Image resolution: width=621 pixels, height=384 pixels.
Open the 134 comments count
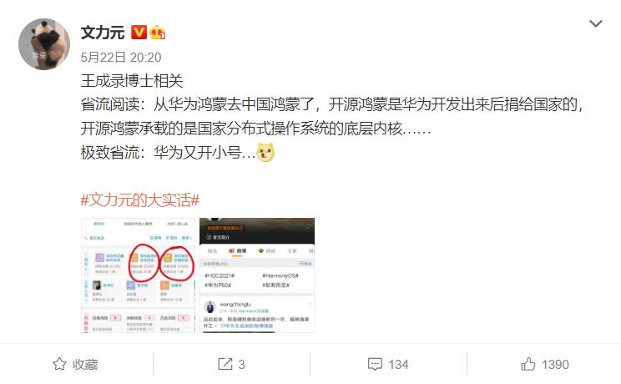tap(398, 365)
